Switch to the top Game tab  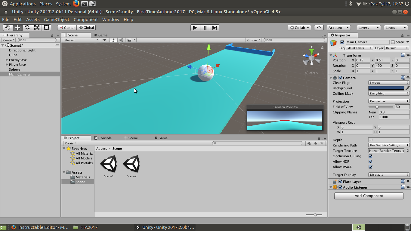[x=100, y=35]
